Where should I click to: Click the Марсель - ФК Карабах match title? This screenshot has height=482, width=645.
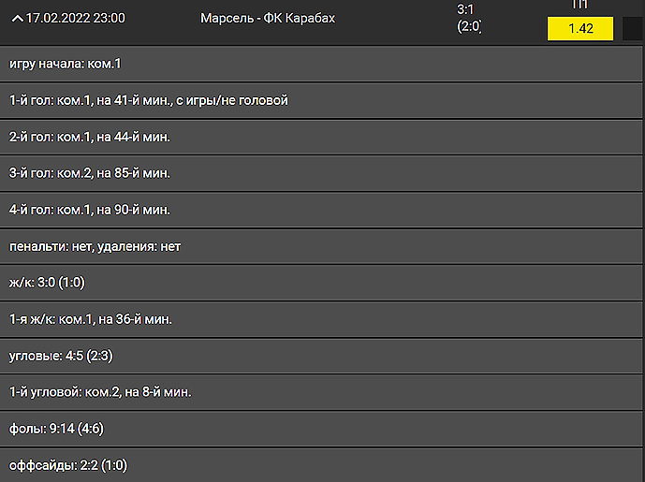[x=268, y=19]
